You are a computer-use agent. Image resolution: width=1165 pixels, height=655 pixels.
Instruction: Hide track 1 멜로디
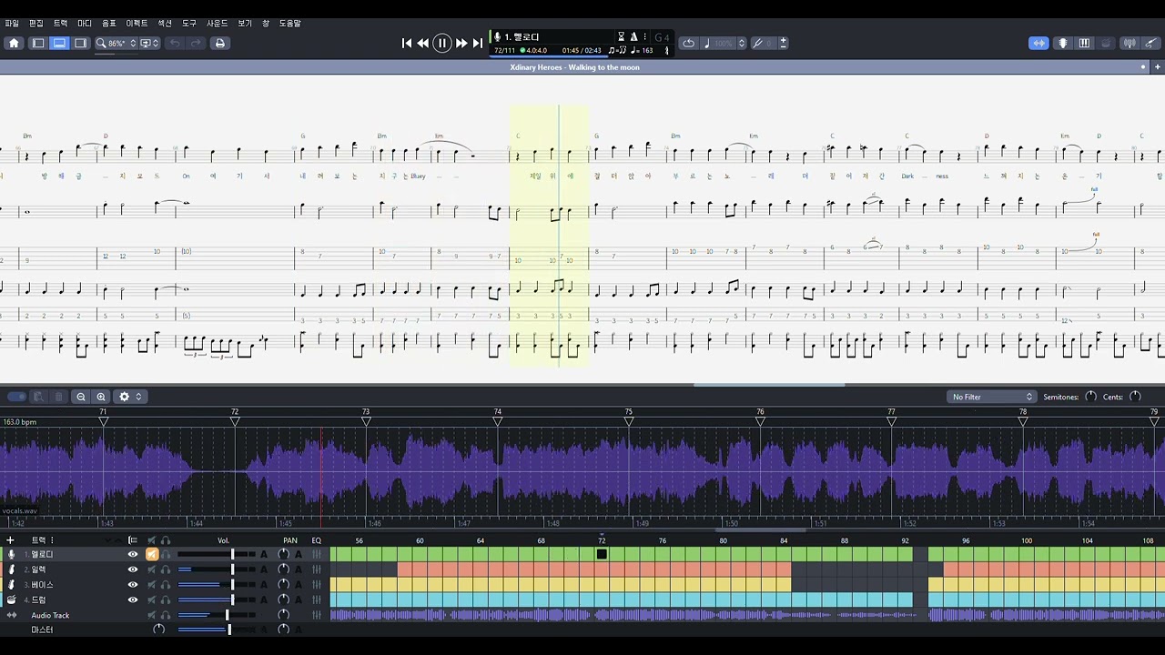tap(133, 554)
